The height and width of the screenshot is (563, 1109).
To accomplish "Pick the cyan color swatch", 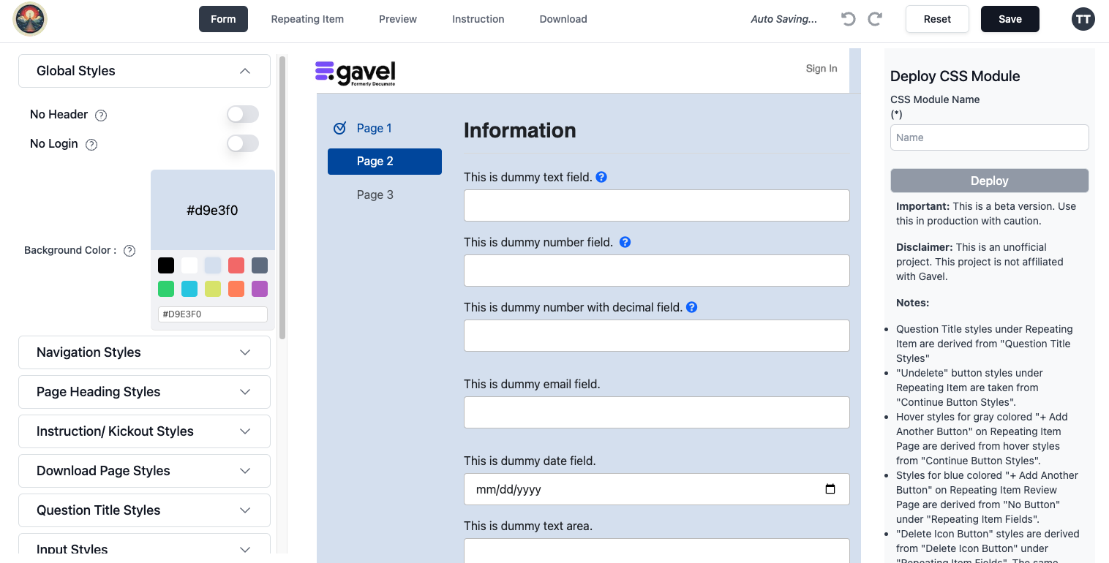I will click(189, 289).
